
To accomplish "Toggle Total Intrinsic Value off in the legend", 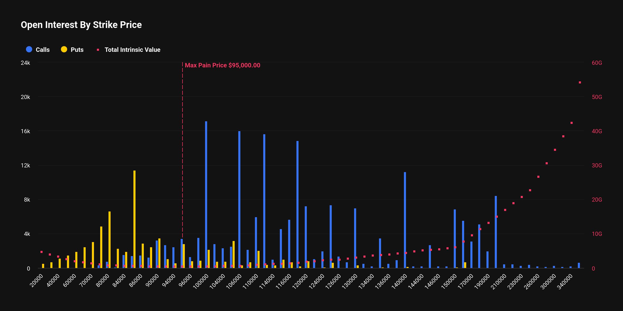I will 132,50.
